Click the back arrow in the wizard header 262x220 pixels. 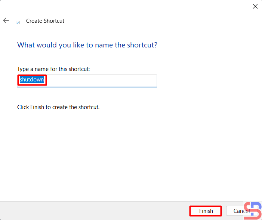click(6, 21)
